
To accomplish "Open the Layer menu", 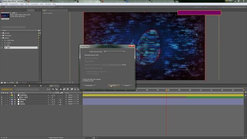I will coord(22,4).
